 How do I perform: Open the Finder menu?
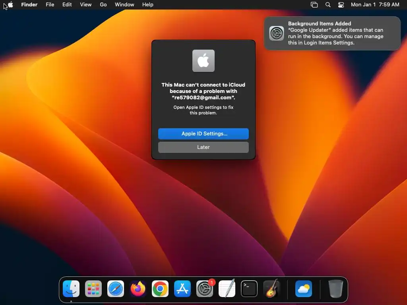pyautogui.click(x=29, y=5)
